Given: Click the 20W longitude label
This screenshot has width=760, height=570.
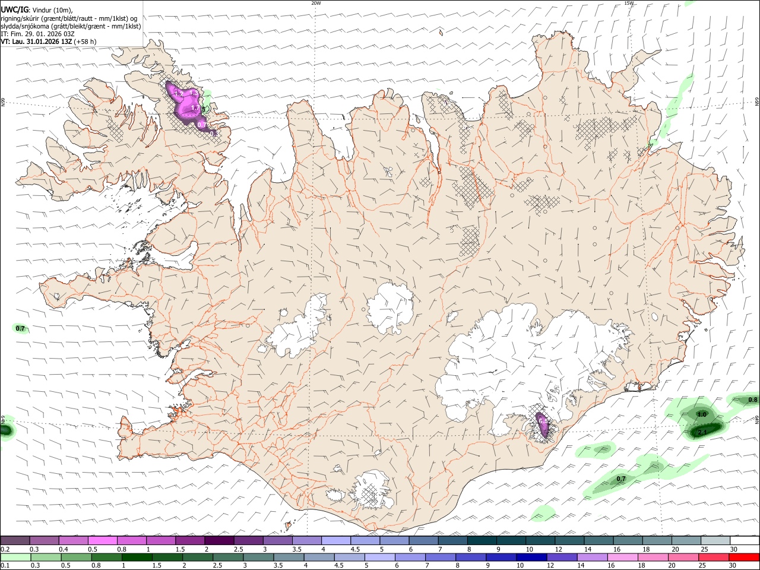Looking at the screenshot, I should (x=316, y=3).
